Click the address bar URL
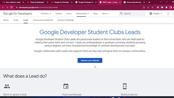174x98 pixels. 38,7
